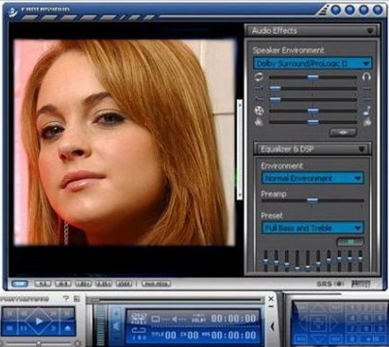Open help via the question mark icon
The height and width of the screenshot is (347, 389).
tap(66, 298)
